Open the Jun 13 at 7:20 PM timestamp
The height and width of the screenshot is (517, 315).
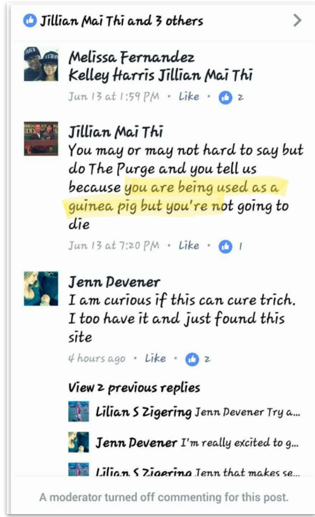pyautogui.click(x=114, y=246)
